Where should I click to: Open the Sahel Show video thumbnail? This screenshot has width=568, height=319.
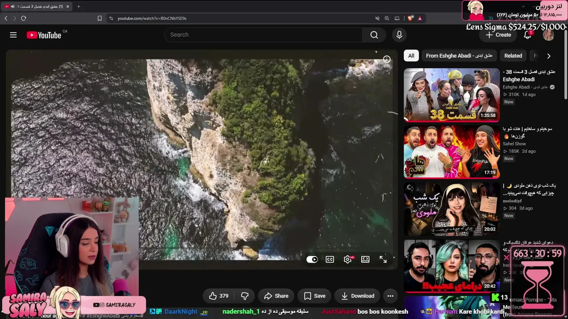coord(452,152)
